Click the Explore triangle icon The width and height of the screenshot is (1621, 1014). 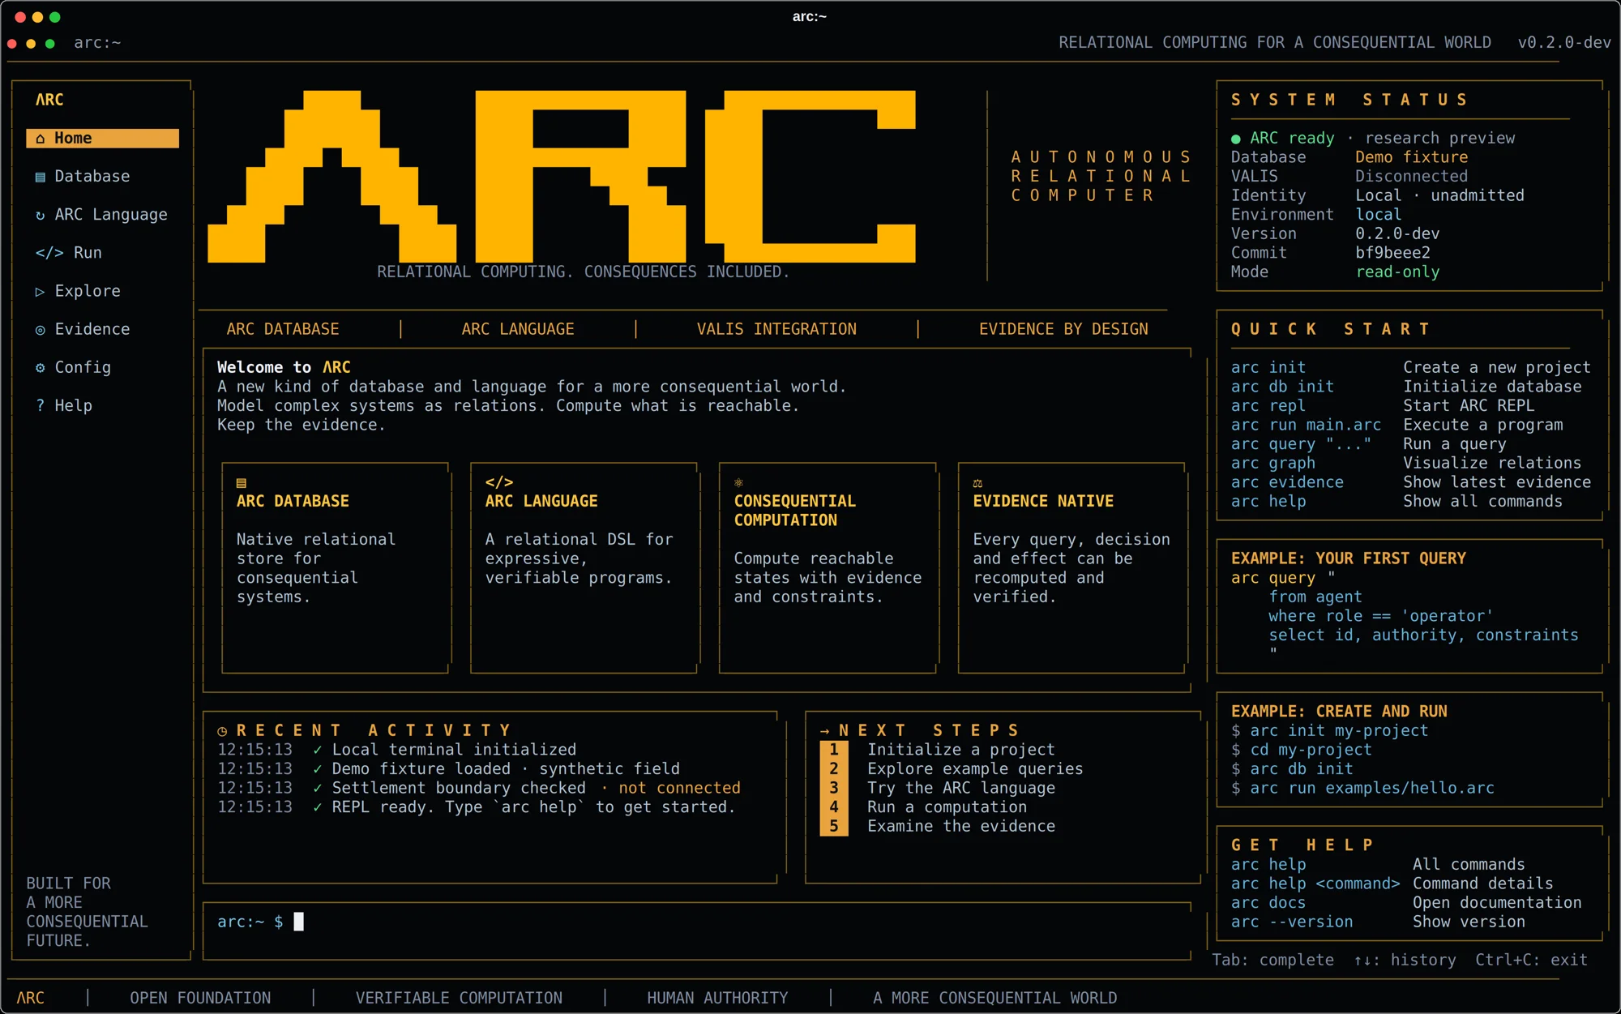[41, 291]
